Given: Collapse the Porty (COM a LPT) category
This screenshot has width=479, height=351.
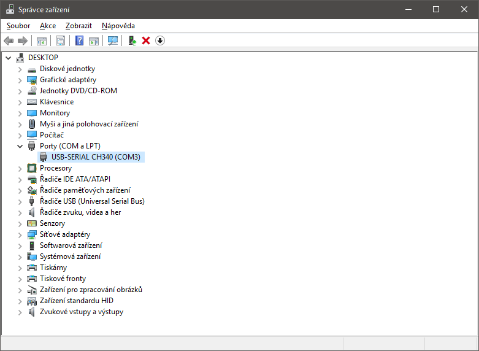Looking at the screenshot, I should (x=20, y=146).
